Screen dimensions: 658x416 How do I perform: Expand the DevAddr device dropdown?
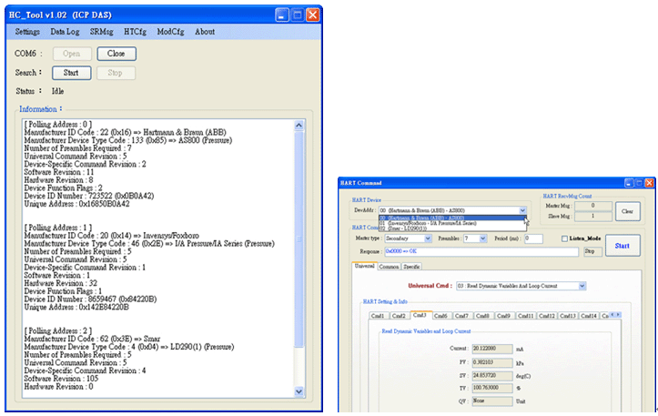click(523, 209)
